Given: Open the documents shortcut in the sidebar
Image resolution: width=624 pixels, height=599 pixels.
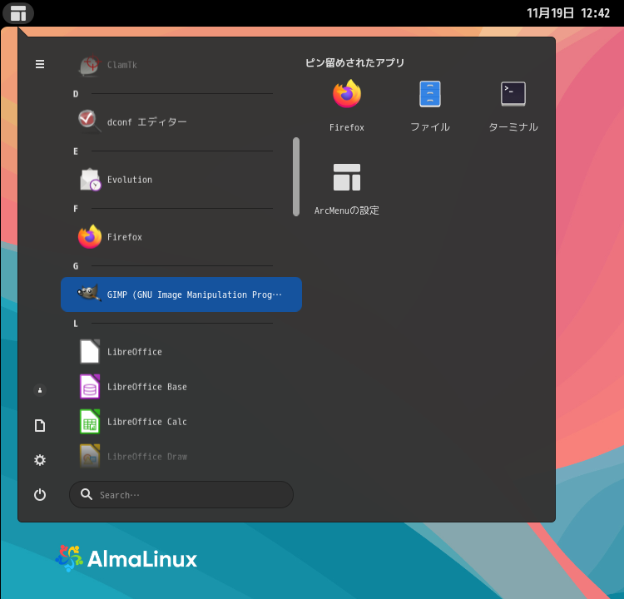Looking at the screenshot, I should click(40, 425).
